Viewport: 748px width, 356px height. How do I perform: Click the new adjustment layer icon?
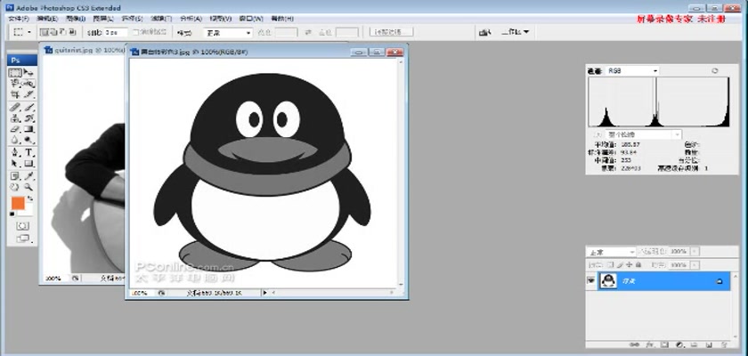679,344
